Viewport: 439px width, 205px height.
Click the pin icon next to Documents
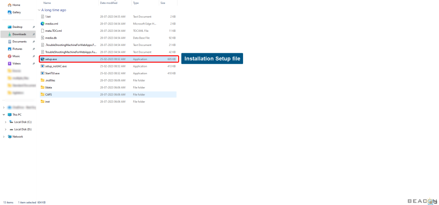tap(33, 42)
